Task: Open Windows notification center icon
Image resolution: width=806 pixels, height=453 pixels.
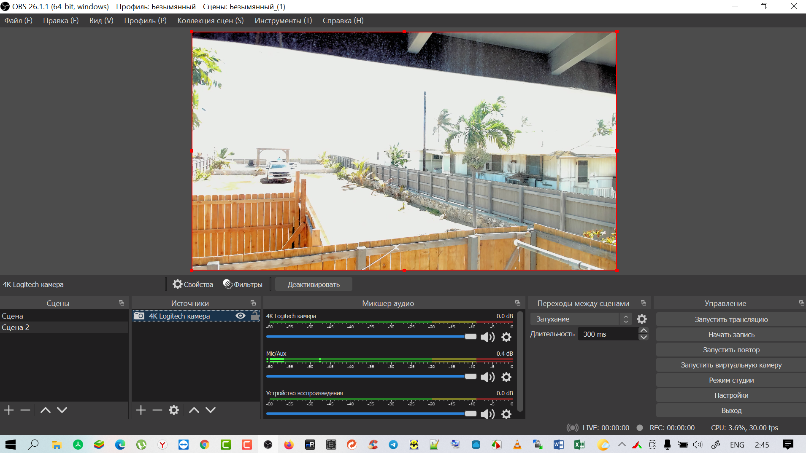Action: tap(788, 445)
